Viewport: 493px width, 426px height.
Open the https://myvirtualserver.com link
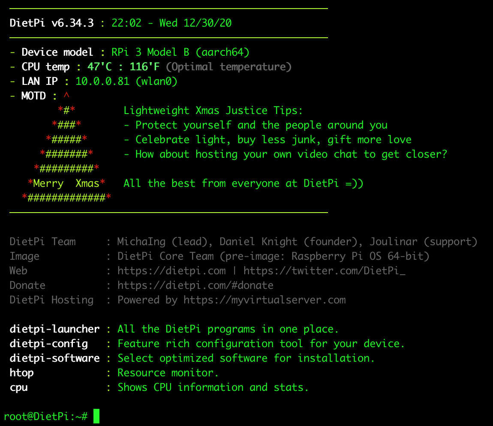pyautogui.click(x=265, y=300)
